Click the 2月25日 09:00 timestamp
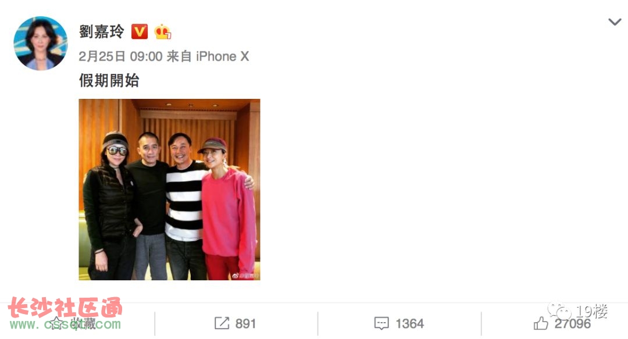Screen dimensions: 628x339 coord(120,56)
